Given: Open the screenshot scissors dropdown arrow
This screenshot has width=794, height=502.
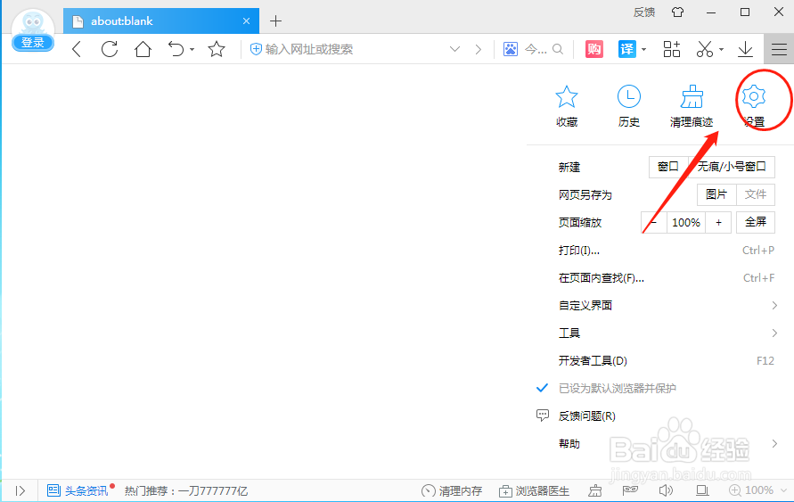Looking at the screenshot, I should (721, 50).
